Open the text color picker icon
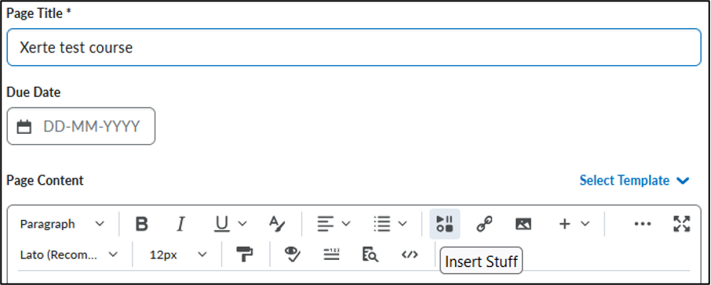Screen dimensions: 711x285 pos(276,224)
